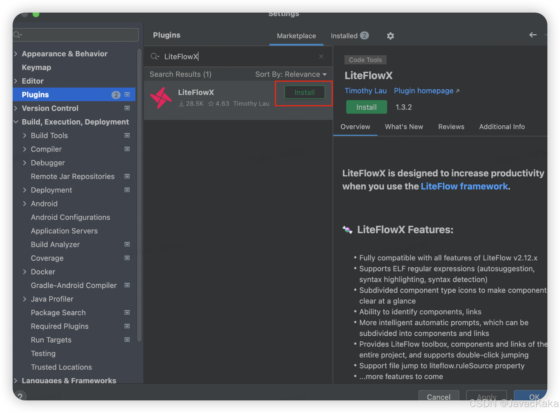
Task: Switch to the Marketplace tab
Action: (296, 36)
